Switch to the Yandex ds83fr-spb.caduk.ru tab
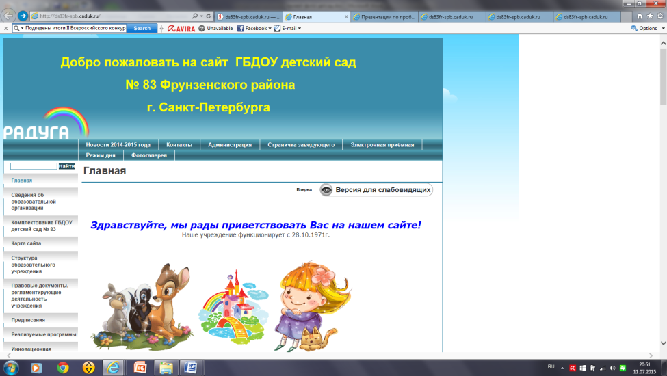 point(248,17)
